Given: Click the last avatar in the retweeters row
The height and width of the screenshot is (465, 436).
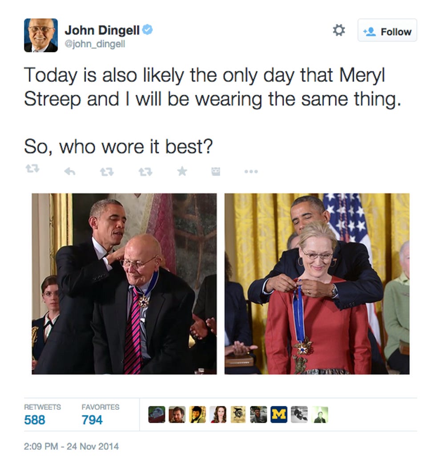Looking at the screenshot, I should point(319,414).
